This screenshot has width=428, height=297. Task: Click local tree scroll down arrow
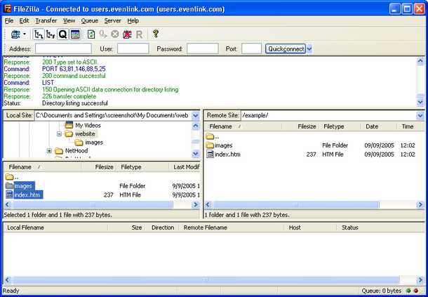(x=196, y=154)
